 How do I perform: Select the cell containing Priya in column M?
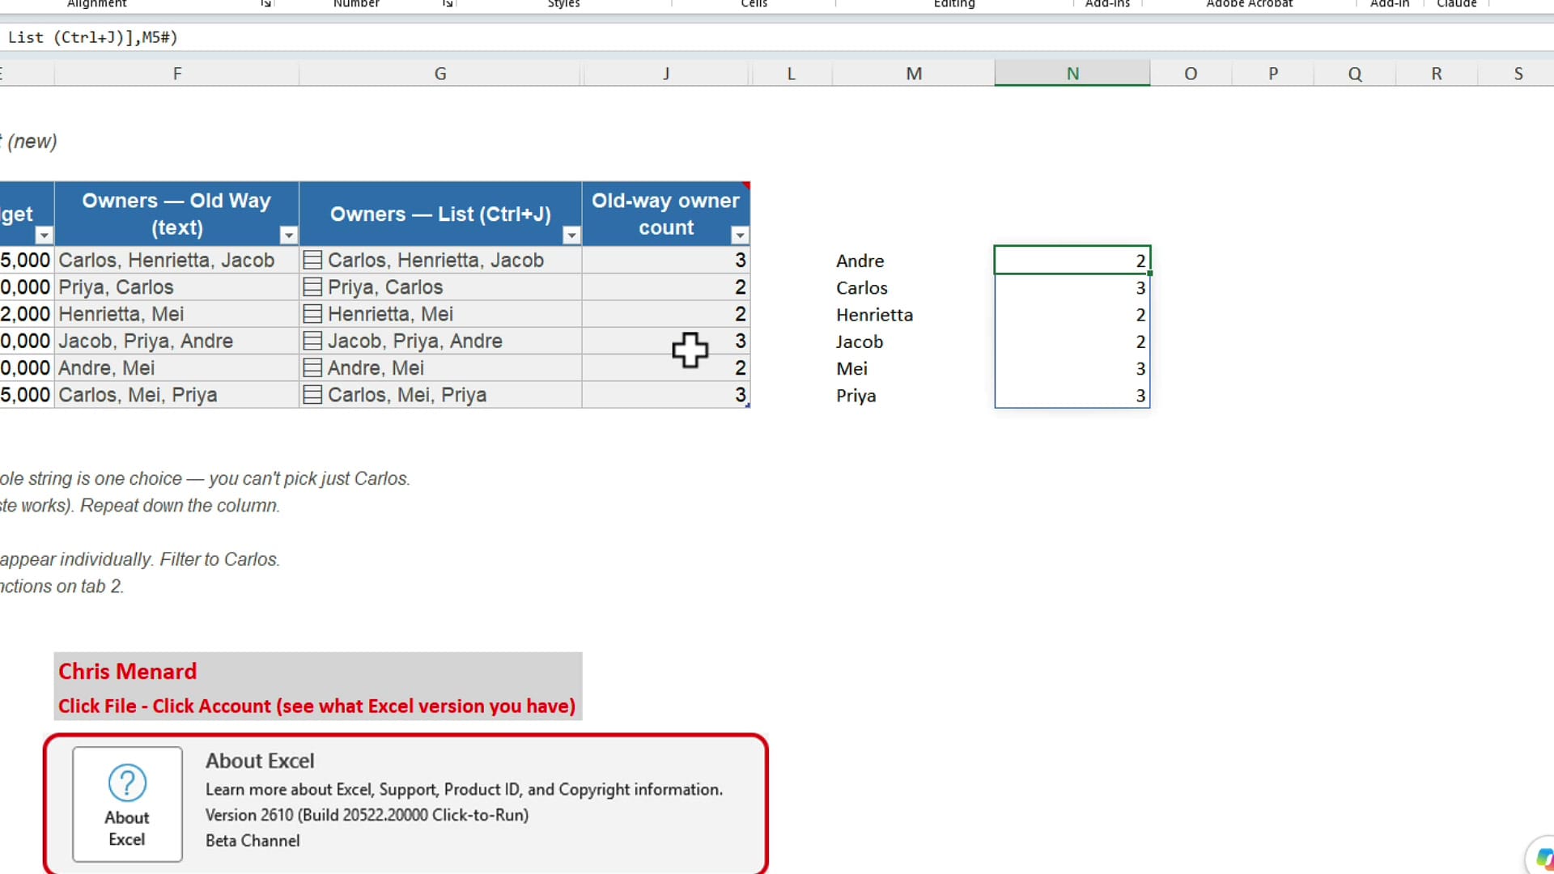coord(914,396)
